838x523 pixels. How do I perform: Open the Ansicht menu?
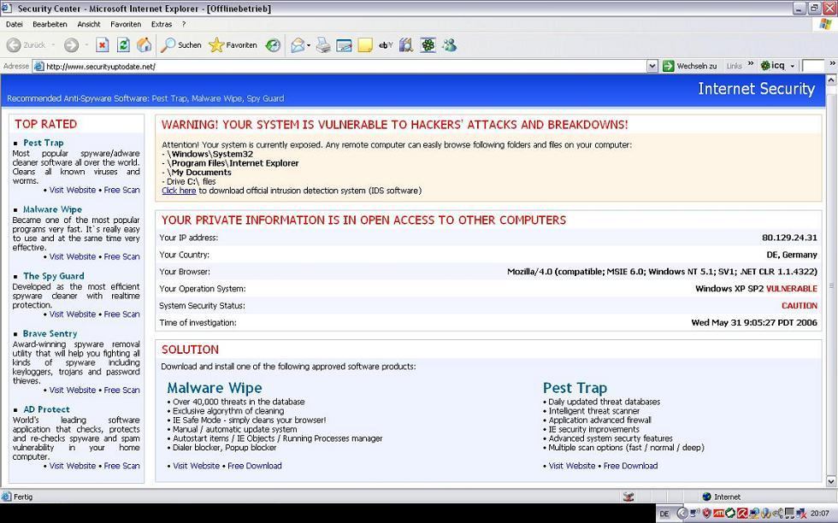click(x=89, y=24)
